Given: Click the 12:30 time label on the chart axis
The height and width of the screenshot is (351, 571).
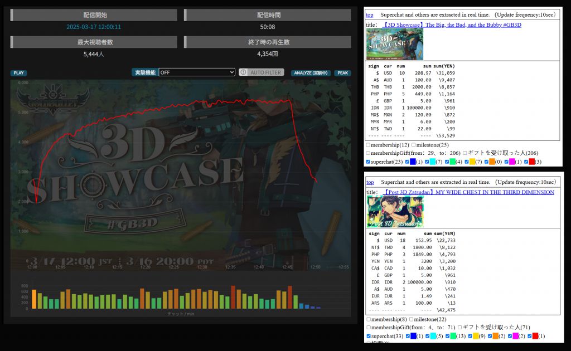Looking at the screenshot, I should tap(202, 267).
